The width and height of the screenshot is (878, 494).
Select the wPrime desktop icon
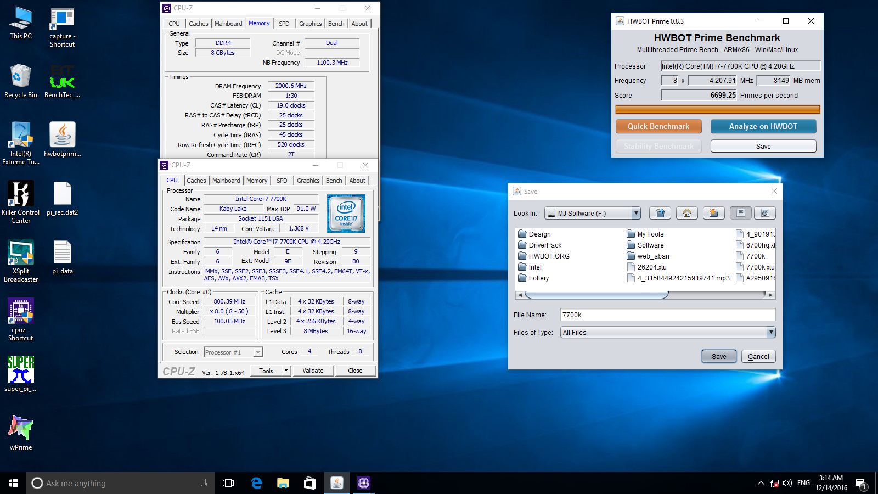[x=21, y=433]
